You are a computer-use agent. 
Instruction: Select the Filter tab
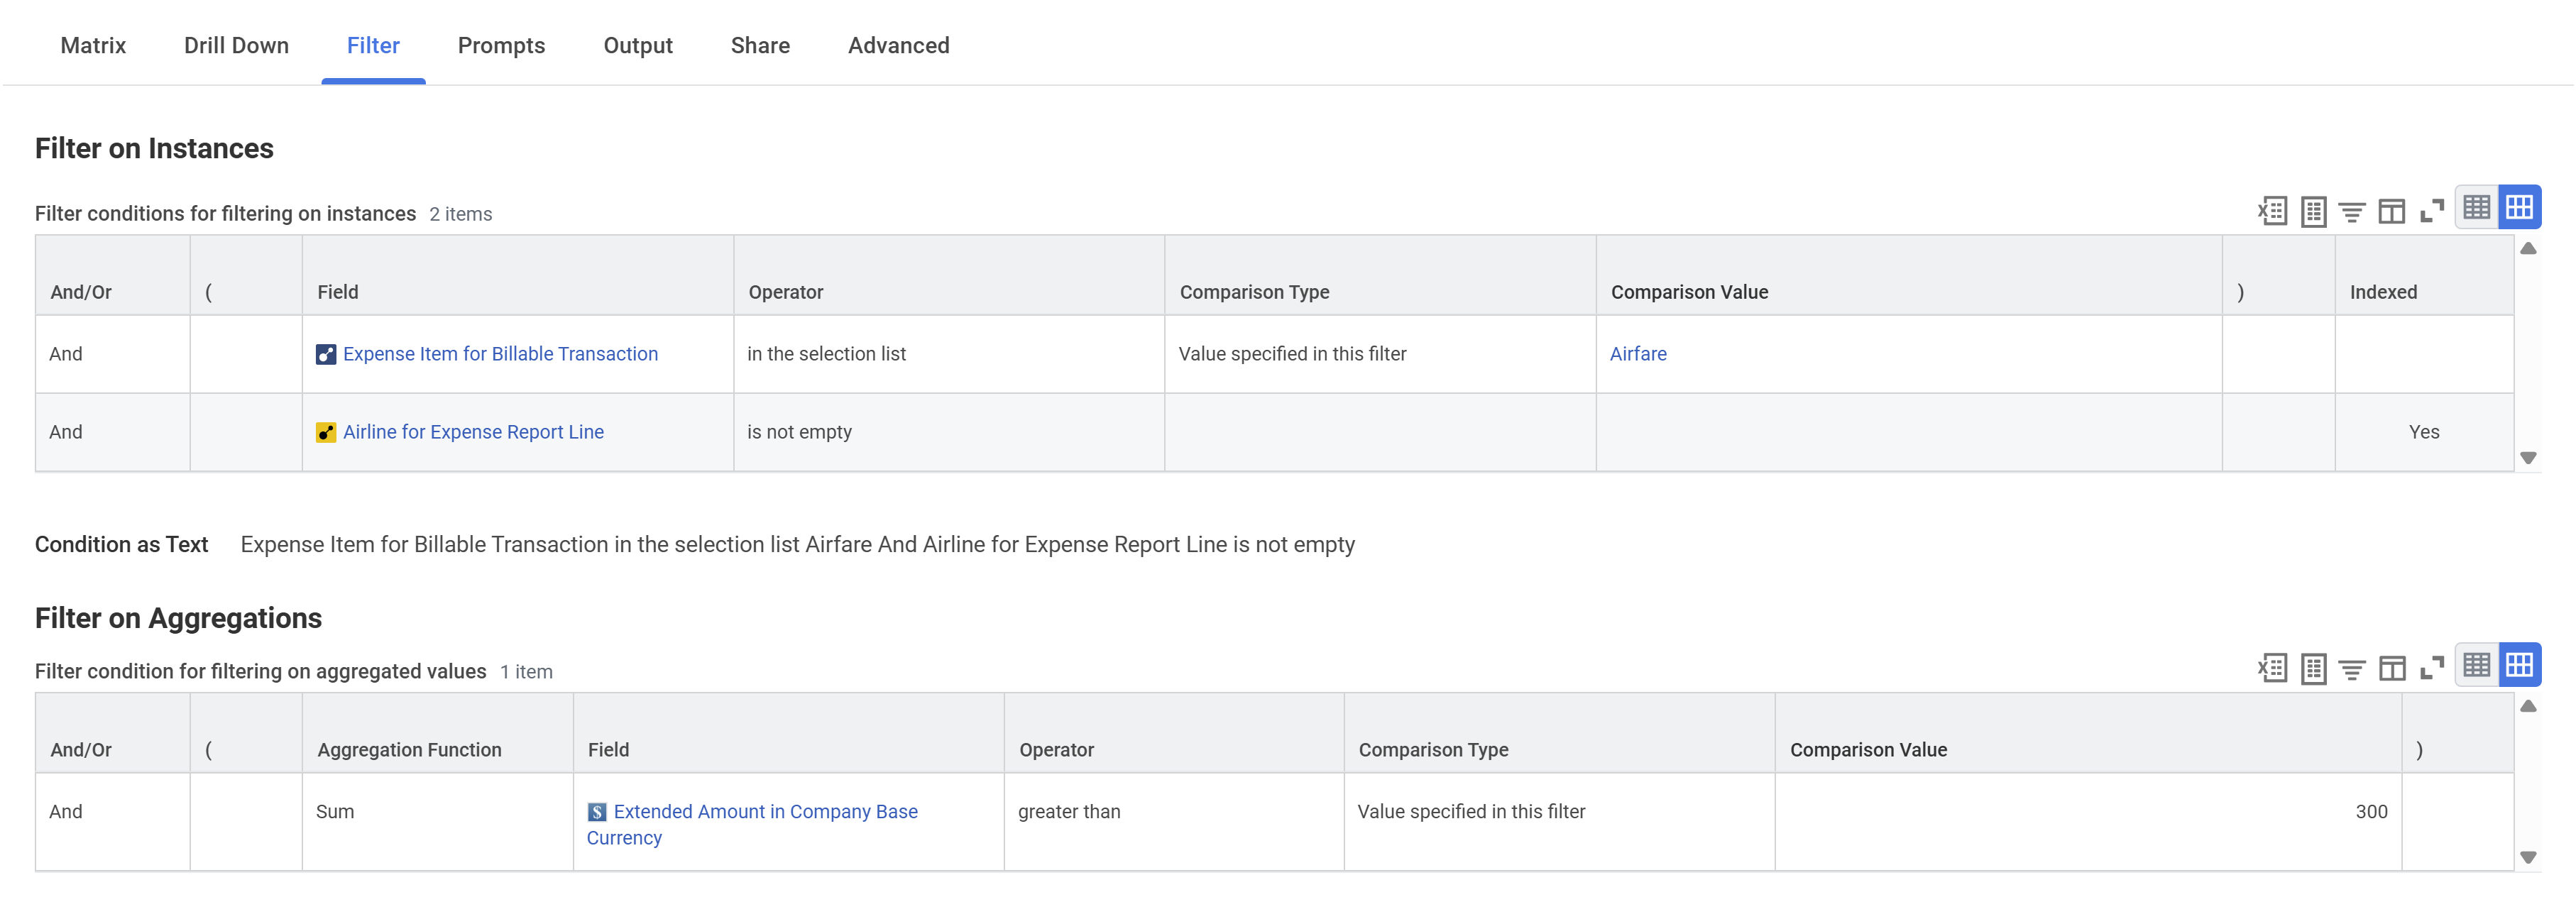point(373,46)
